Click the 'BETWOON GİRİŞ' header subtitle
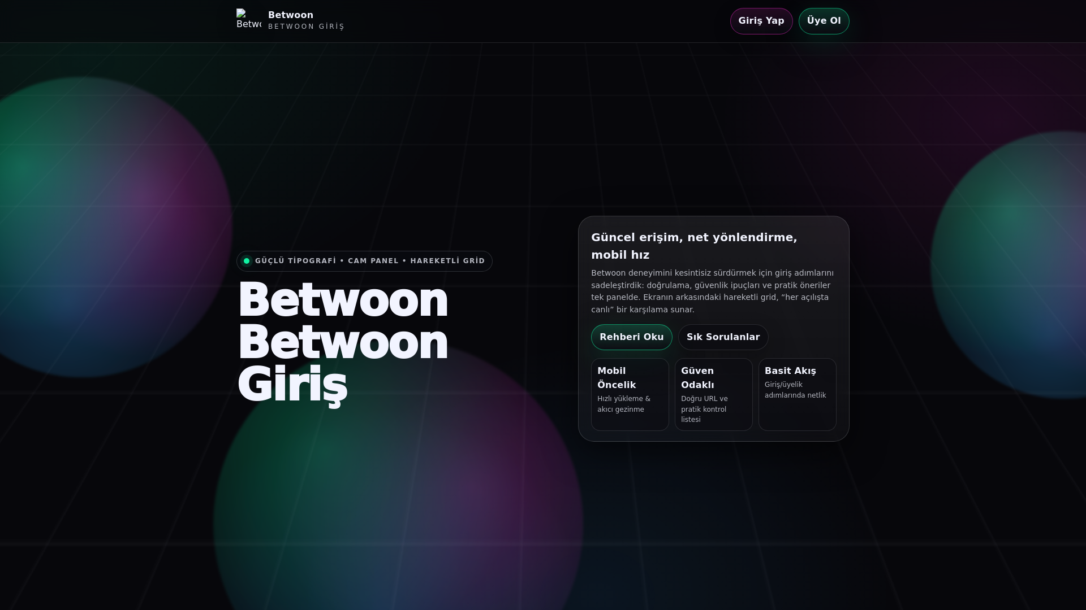 (306, 27)
